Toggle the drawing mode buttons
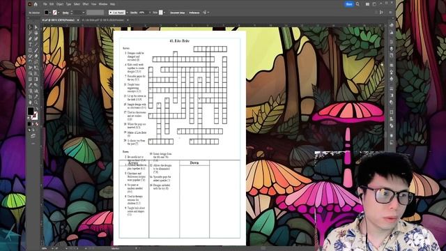Screen dimensions: 446x251 click(31, 130)
